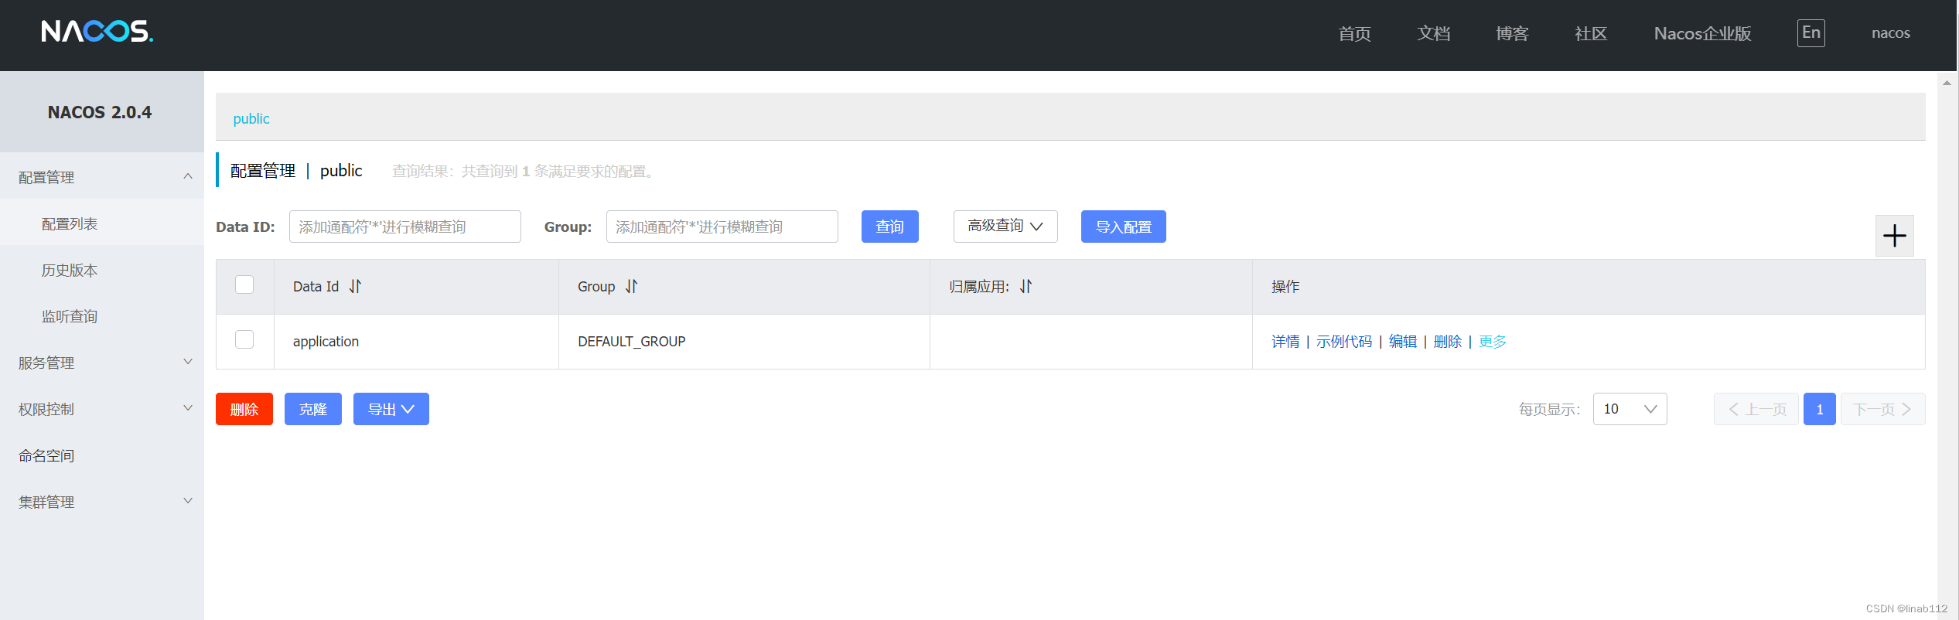
Task: Open 示例代码 for application config
Action: tap(1344, 342)
